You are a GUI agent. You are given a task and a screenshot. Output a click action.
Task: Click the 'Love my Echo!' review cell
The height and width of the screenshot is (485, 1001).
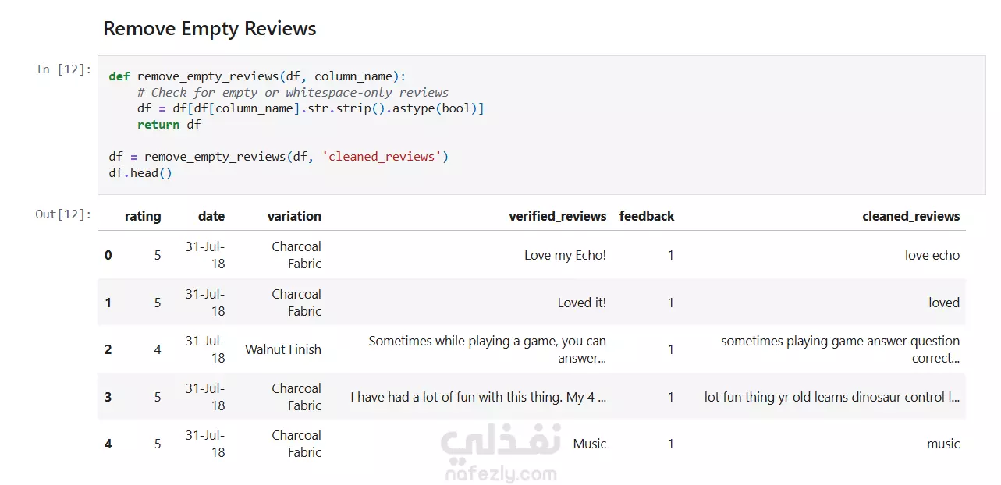coord(565,255)
